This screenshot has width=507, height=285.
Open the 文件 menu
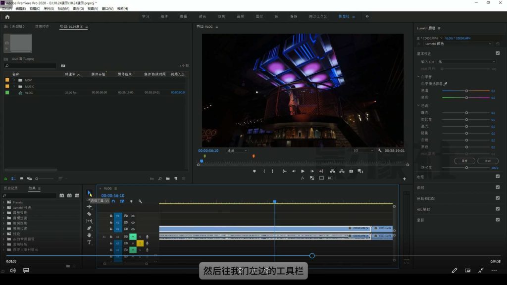(7, 9)
